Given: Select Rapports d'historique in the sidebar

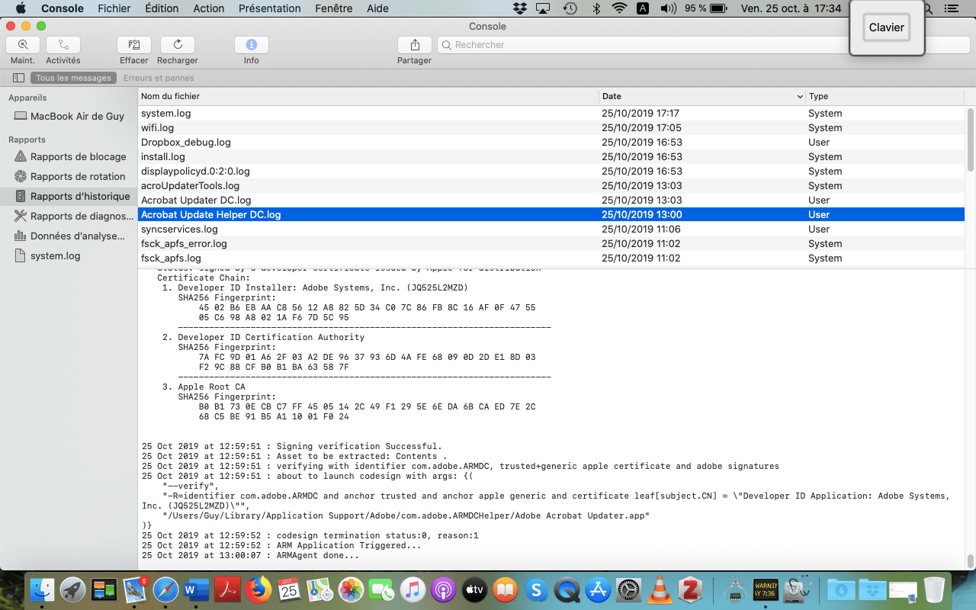Looking at the screenshot, I should [69, 196].
